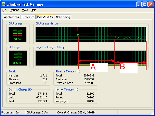Click the PF Usage 365 MB gauge

click(18, 58)
